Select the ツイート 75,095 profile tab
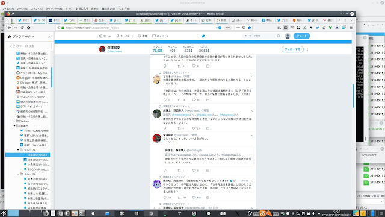The image size is (385, 217). (x=158, y=49)
